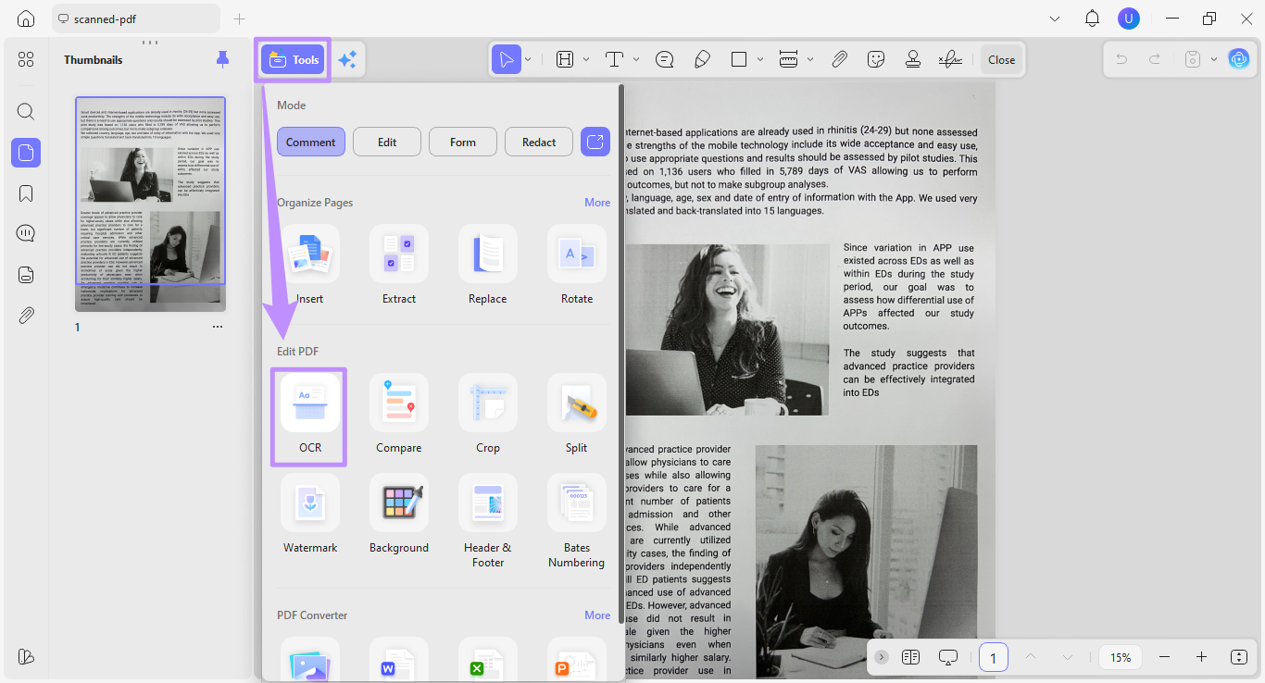Switch to Redact mode
Image resolution: width=1265 pixels, height=683 pixels.
click(539, 142)
